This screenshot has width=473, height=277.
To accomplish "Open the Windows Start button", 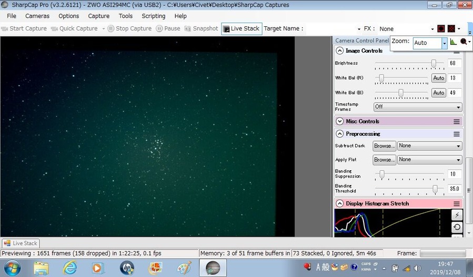I will click(x=13, y=268).
